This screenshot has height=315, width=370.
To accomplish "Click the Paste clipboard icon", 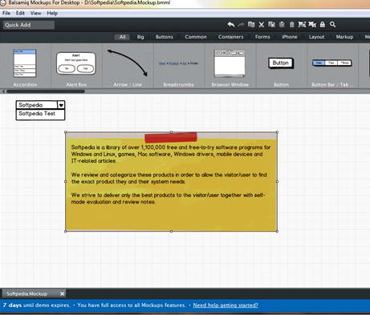I will (282, 25).
